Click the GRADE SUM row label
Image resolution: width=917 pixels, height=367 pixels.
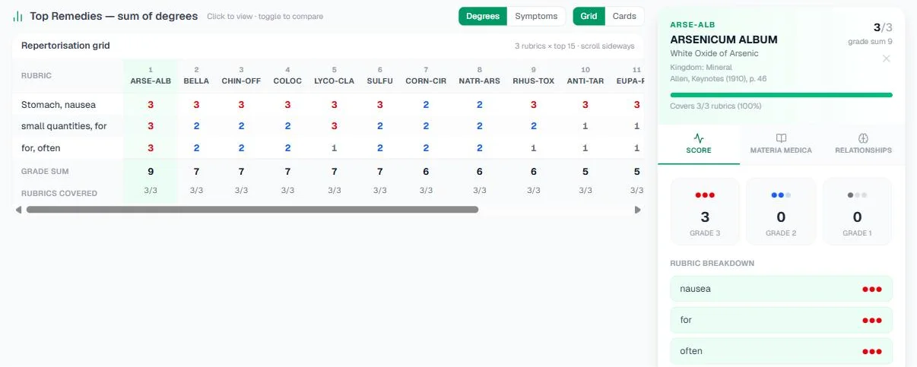(45, 172)
